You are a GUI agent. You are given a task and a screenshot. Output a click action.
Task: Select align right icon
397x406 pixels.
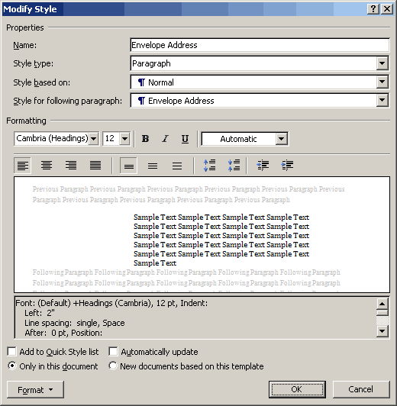point(71,165)
